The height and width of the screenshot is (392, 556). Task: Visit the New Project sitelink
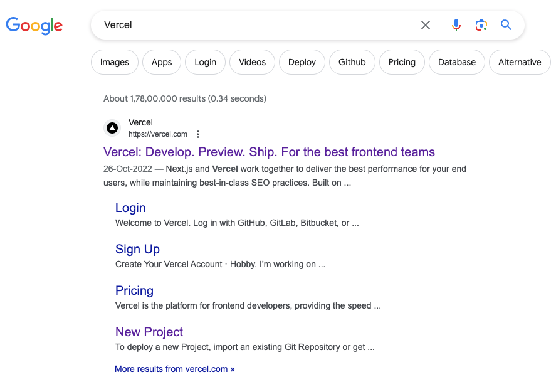149,332
